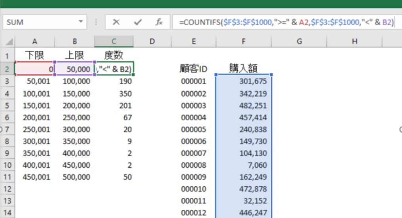Click cell with value 50,001
Image resolution: width=402 pixels, height=218 pixels.
coord(34,82)
